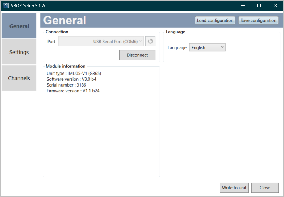Select Unit type : IMU05-V1 (G365) text
This screenshot has height=197, width=284.
(x=74, y=73)
